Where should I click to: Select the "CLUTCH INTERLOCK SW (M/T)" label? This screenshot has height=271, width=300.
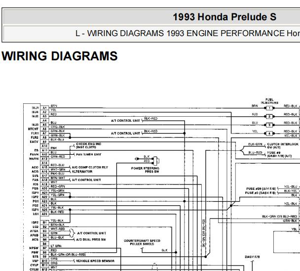point(283,145)
